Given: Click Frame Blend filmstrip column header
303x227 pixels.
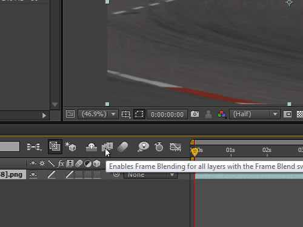Looking at the screenshot, I should click(70, 163).
